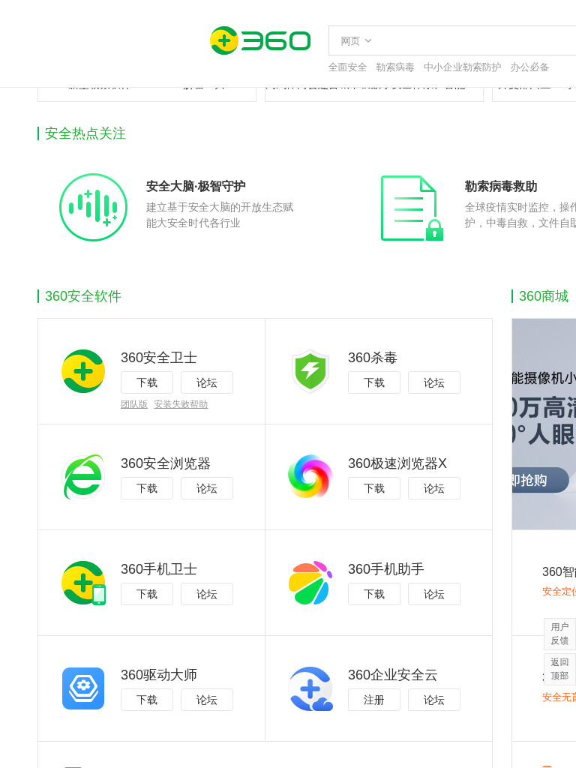Click the 360安全浏览器 product name
The image size is (576, 768).
point(166,463)
